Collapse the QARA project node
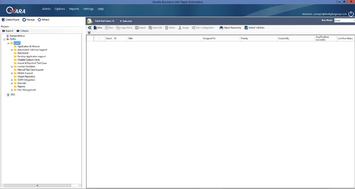 (x=4, y=39)
